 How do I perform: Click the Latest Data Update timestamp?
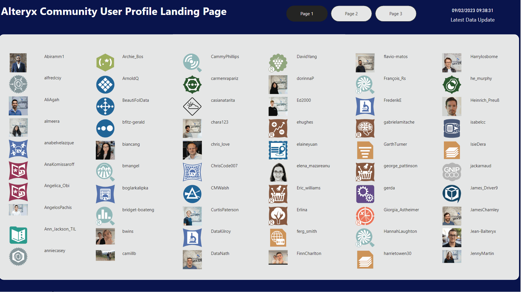coord(472,10)
